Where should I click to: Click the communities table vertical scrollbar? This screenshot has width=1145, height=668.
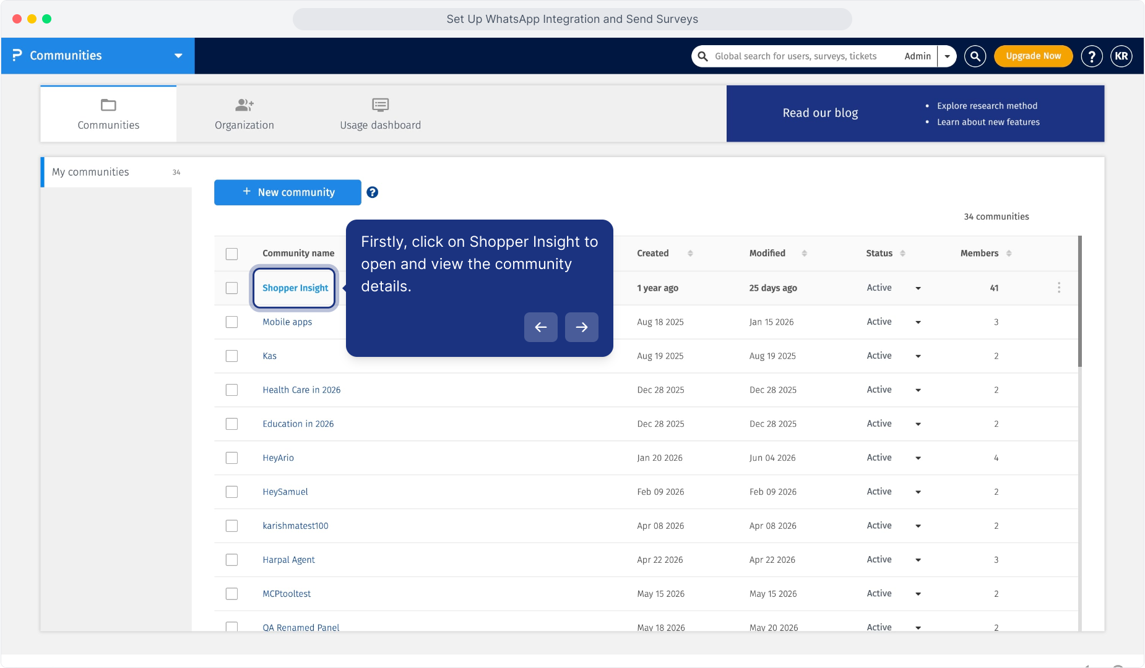pyautogui.click(x=1080, y=301)
